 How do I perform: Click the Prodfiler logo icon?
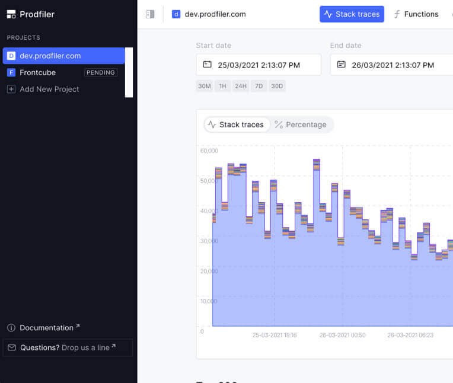point(11,14)
